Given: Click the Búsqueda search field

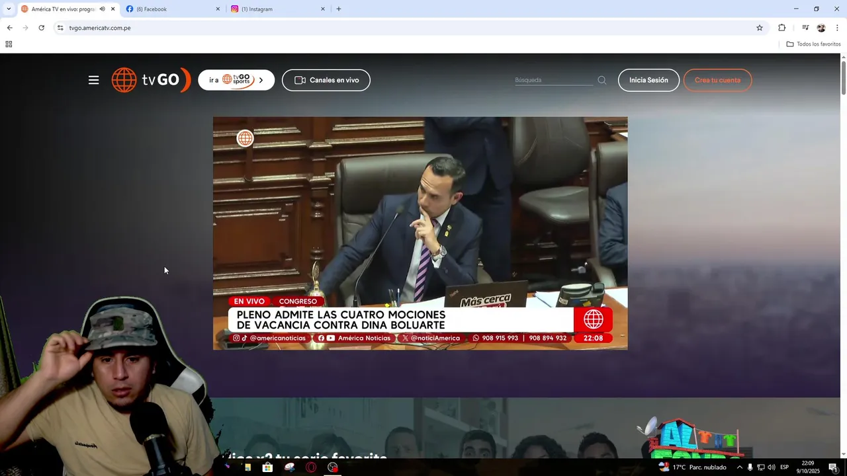Looking at the screenshot, I should coord(553,80).
